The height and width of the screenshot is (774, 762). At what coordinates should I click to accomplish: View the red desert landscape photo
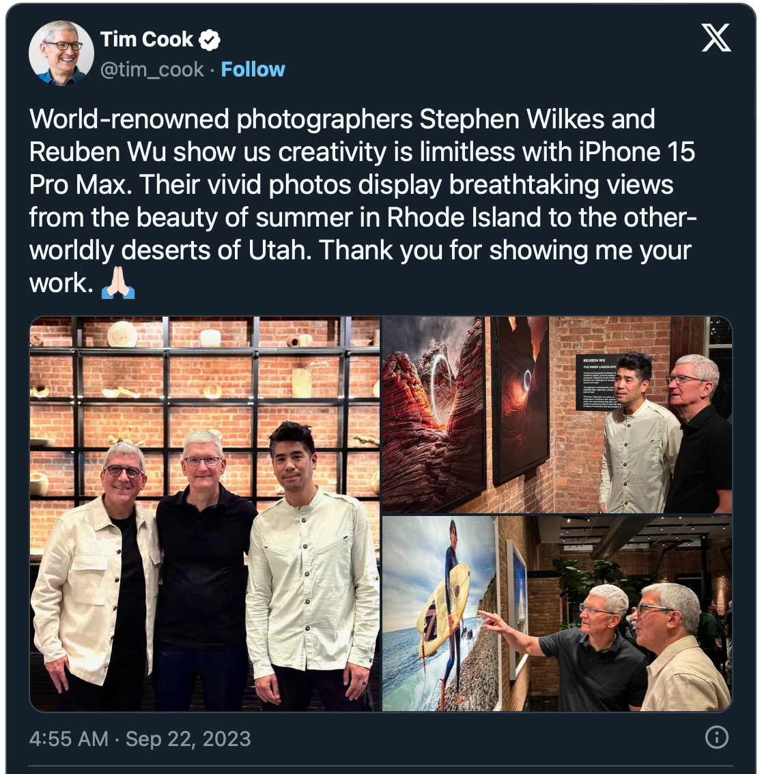(x=557, y=415)
